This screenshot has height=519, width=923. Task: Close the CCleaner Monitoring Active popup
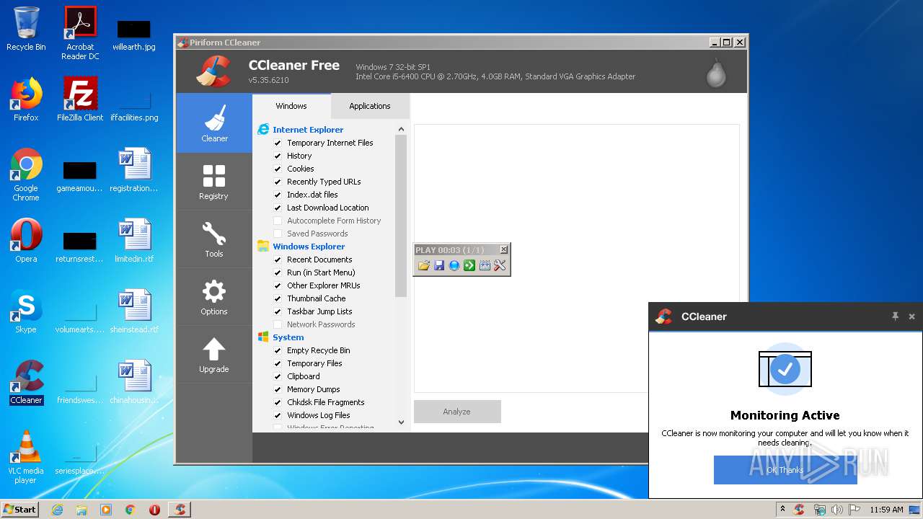pyautogui.click(x=911, y=316)
